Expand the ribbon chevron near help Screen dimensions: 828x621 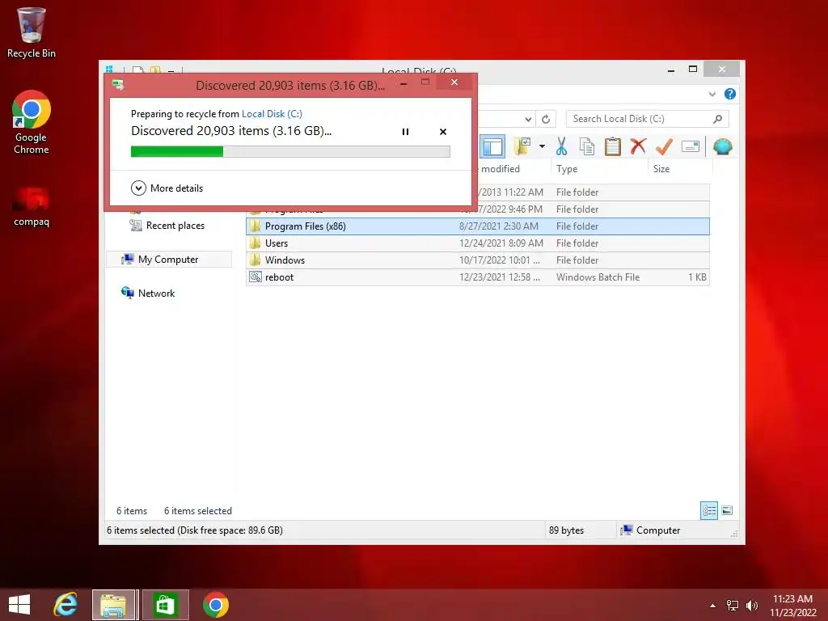pyautogui.click(x=712, y=94)
